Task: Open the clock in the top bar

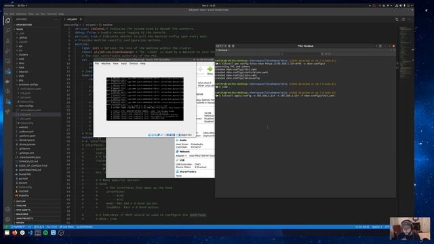Action: click(209, 5)
